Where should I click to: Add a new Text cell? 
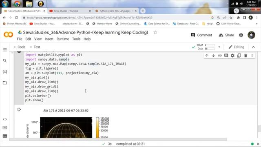click(35, 47)
